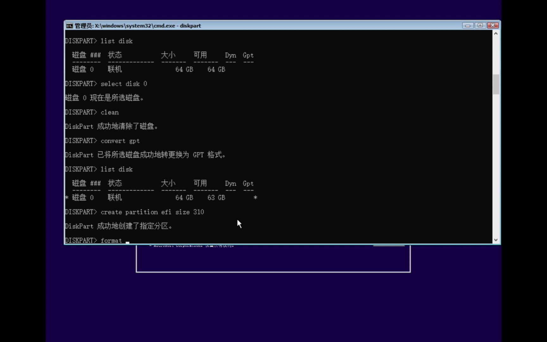The width and height of the screenshot is (547, 342).
Task: Click the first "list disk" command line
Action: tap(99, 41)
